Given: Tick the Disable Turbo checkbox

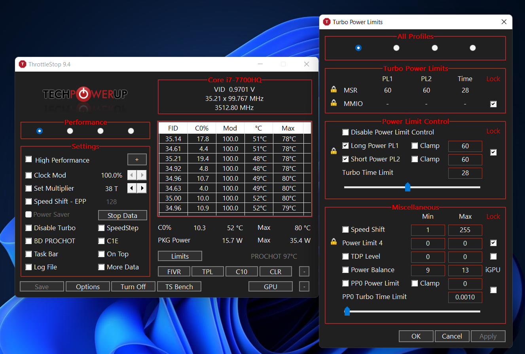Looking at the screenshot, I should pos(28,228).
